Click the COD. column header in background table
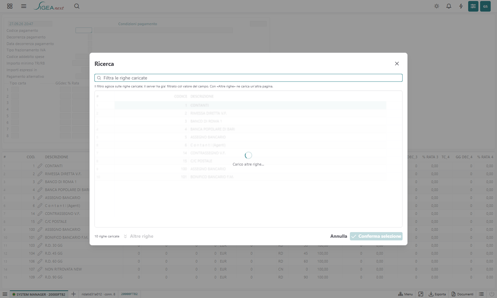Image resolution: width=497 pixels, height=298 pixels. pos(31,157)
